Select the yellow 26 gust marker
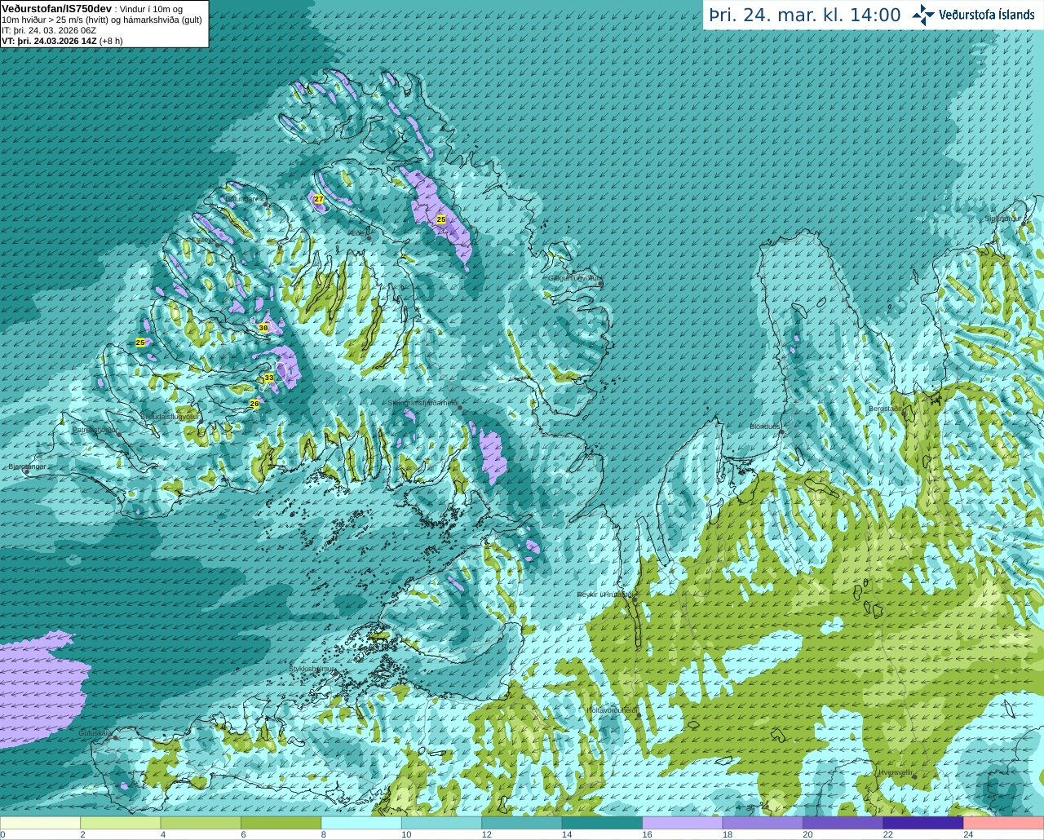 tap(254, 404)
